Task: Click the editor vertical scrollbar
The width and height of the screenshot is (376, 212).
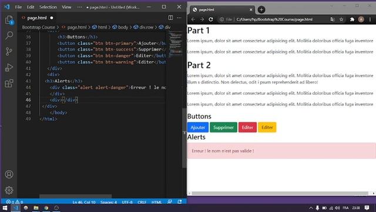Action: click(184, 138)
